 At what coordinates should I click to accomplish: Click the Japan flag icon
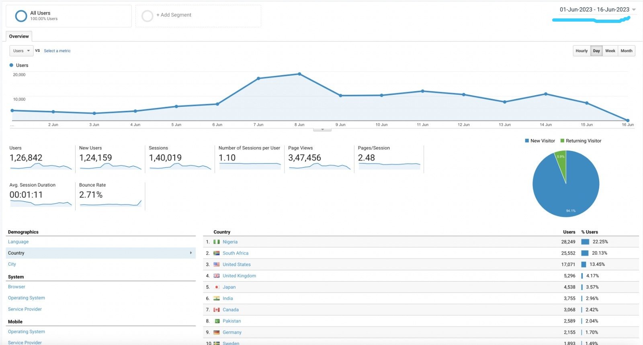(217, 287)
